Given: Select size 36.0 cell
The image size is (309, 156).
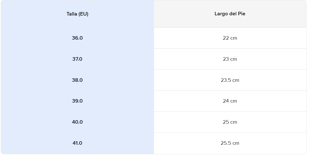Looking at the screenshot, I should [77, 38].
